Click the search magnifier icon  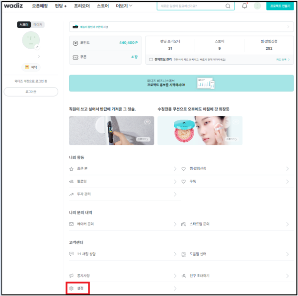[227, 6]
